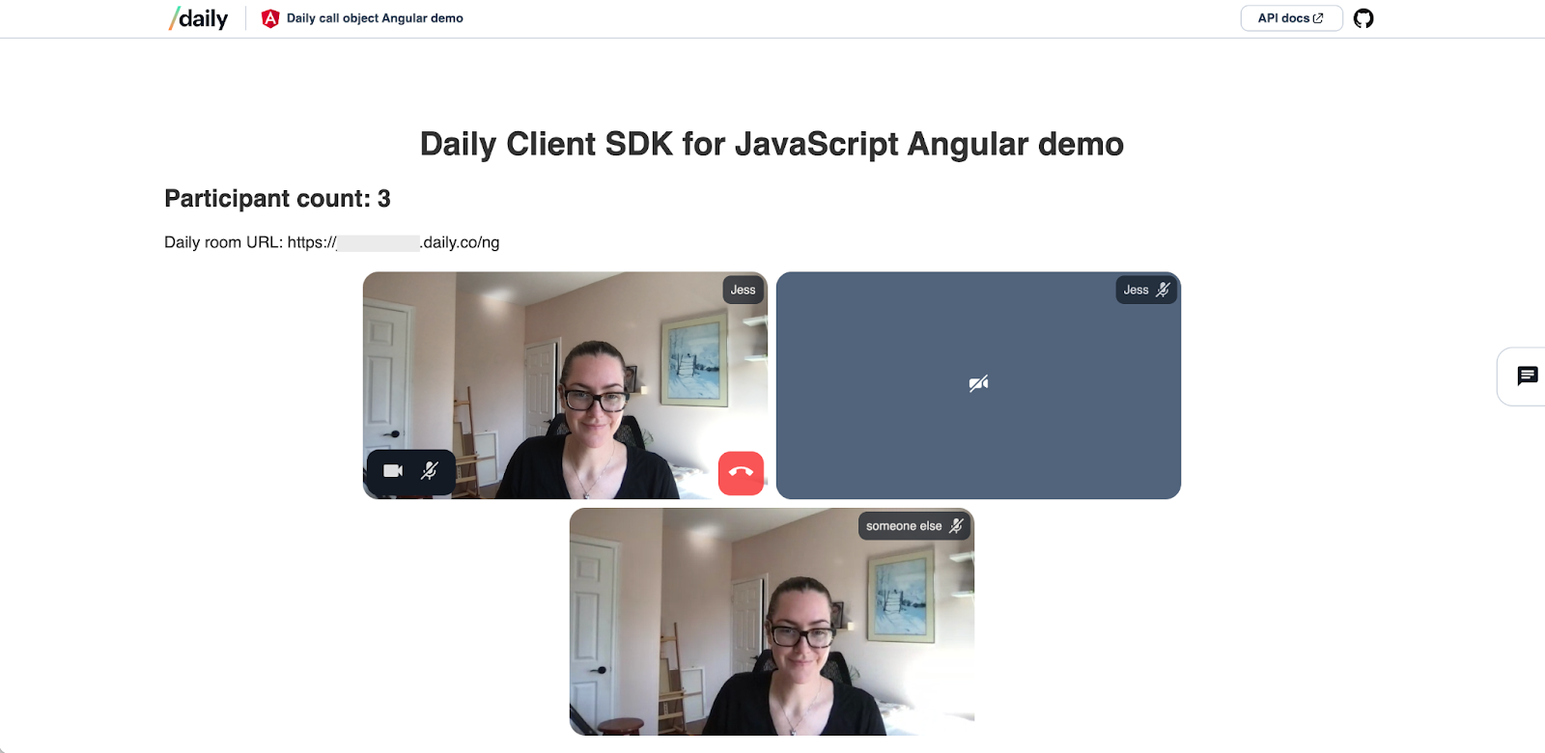This screenshot has width=1545, height=753.
Task: Click the Daily logo
Action: tap(198, 18)
